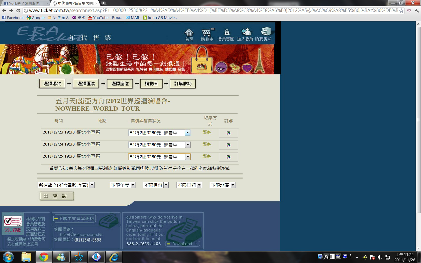Image resolution: width=421 pixels, height=263 pixels.
Task: Click the 查詢 search button
Action: [57, 196]
